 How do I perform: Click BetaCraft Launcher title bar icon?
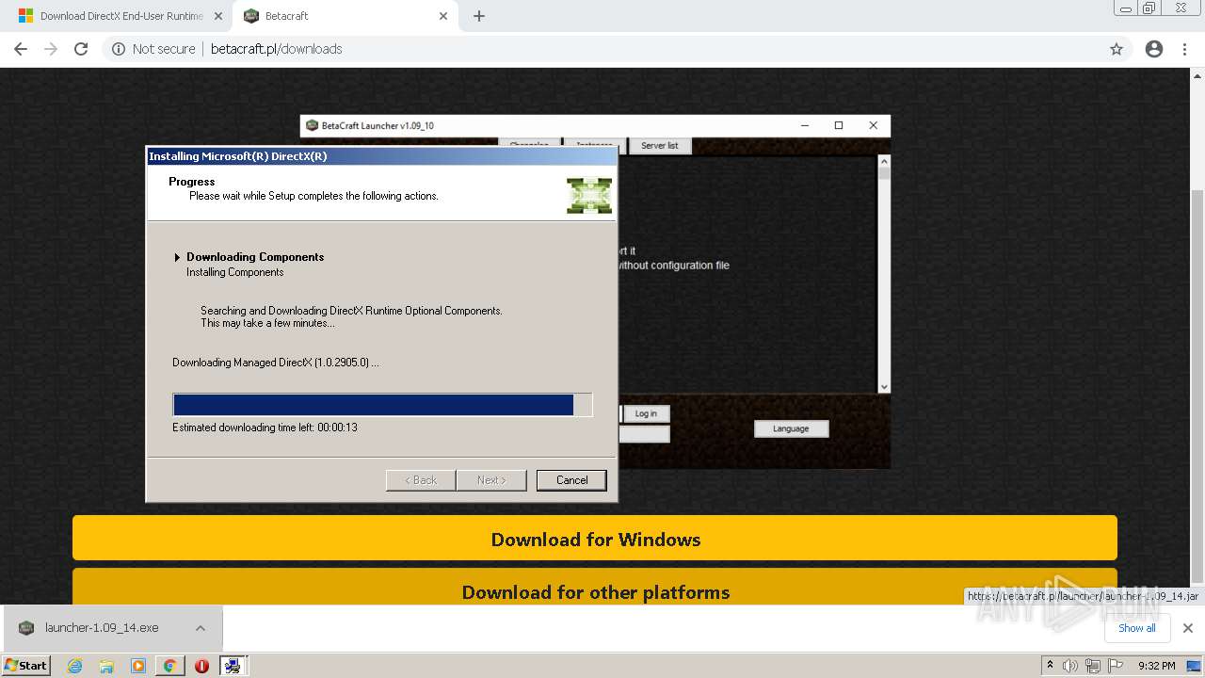[313, 125]
